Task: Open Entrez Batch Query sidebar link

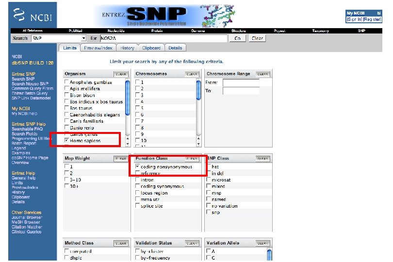Action: (x=29, y=93)
